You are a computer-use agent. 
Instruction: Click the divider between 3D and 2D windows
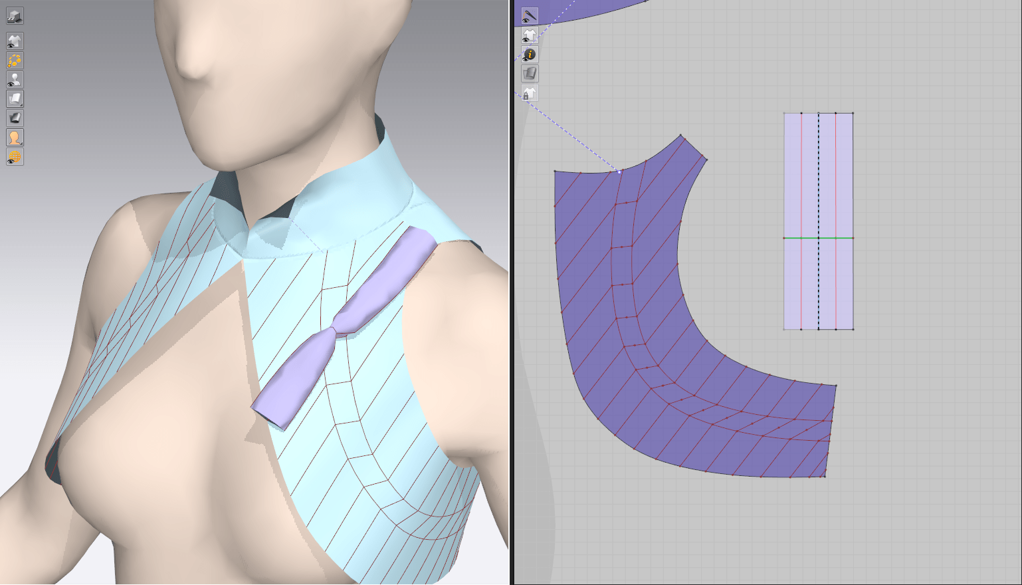(x=511, y=292)
